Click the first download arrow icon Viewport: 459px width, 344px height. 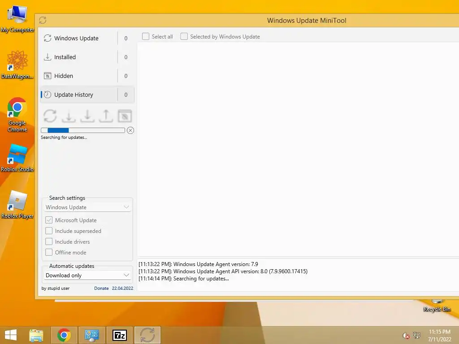pos(69,116)
